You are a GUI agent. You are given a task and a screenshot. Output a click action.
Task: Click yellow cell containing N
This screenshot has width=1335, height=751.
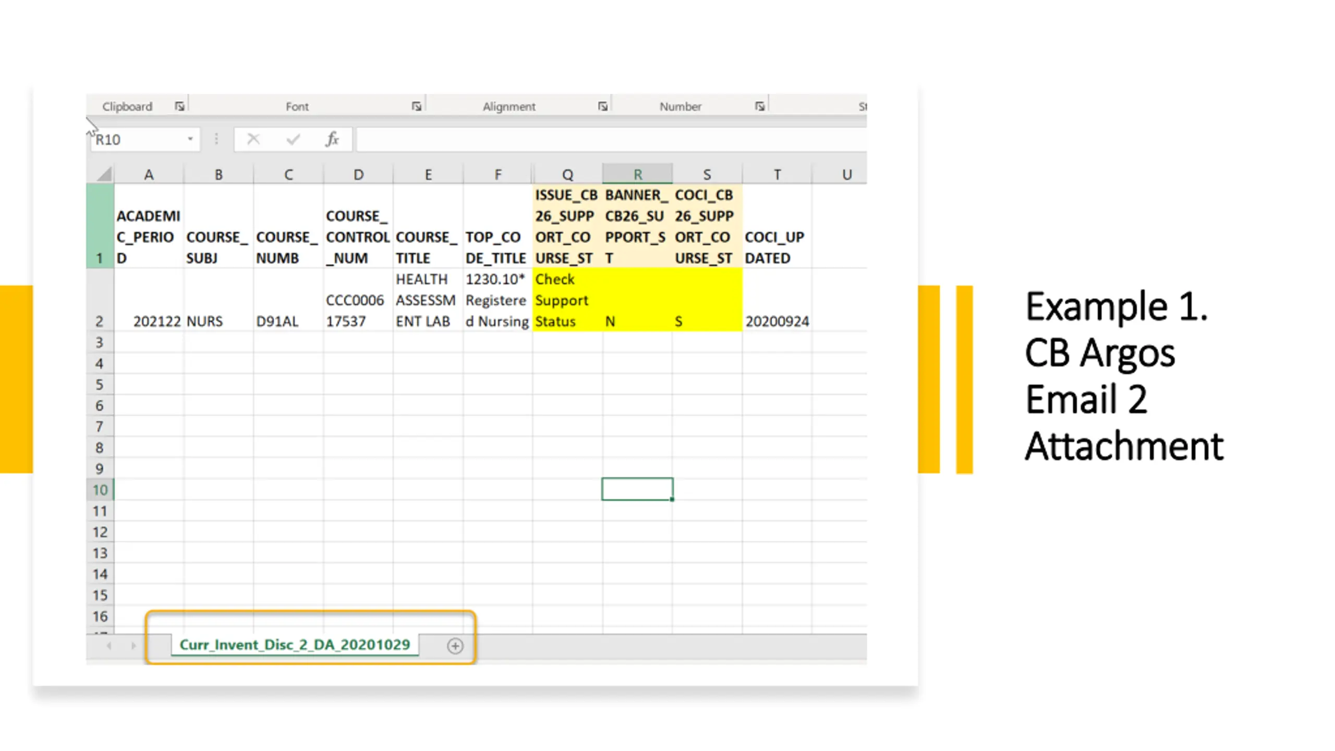click(637, 300)
